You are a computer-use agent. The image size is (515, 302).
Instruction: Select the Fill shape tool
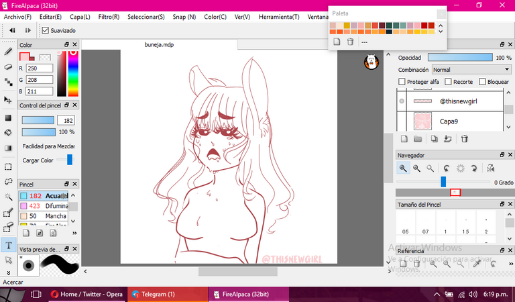click(8, 117)
